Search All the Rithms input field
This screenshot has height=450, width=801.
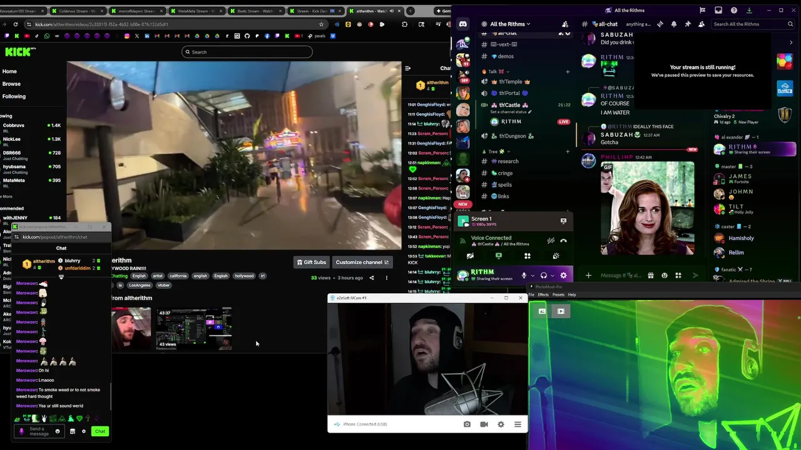tap(754, 24)
